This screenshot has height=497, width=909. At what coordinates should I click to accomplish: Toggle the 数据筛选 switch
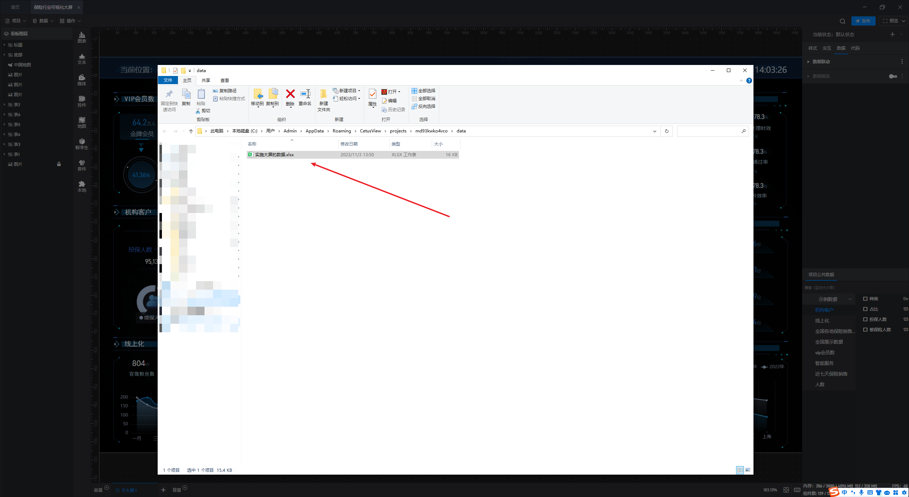pyautogui.click(x=893, y=76)
